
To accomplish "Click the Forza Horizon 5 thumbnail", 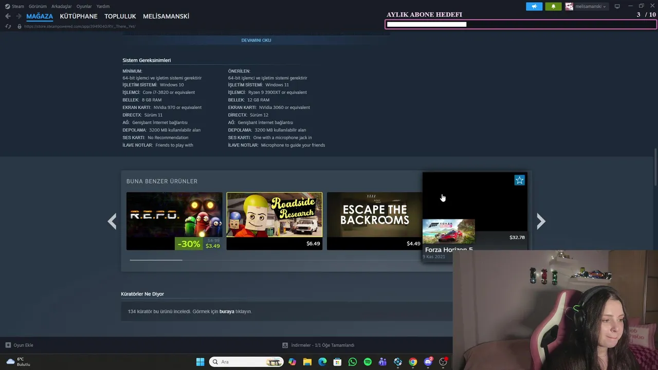I will [x=448, y=231].
